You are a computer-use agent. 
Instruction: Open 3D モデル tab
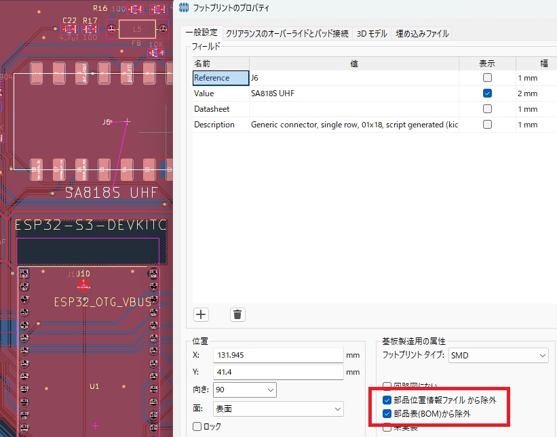372,34
